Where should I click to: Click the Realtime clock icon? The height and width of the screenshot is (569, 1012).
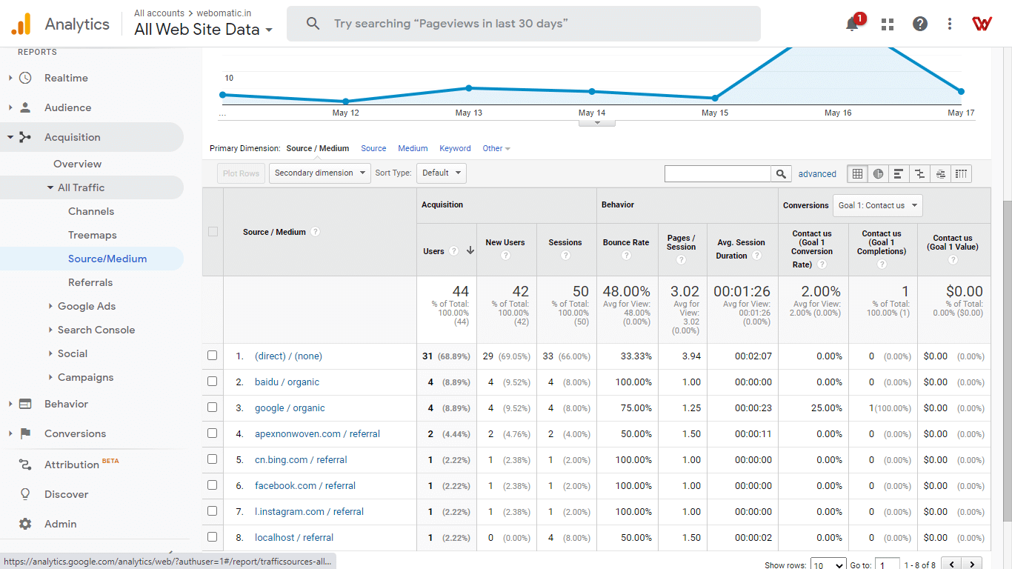pyautogui.click(x=25, y=78)
